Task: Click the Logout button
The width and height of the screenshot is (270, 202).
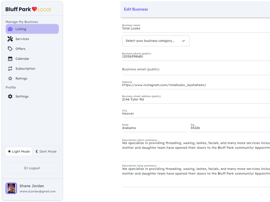Action: click(32, 168)
